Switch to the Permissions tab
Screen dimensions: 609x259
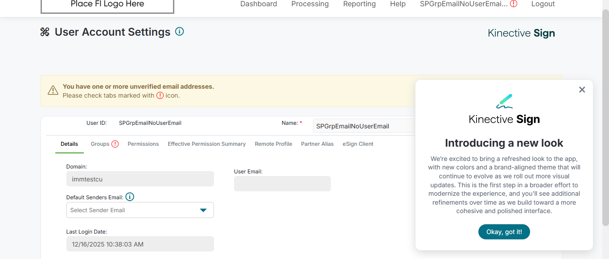pyautogui.click(x=143, y=144)
